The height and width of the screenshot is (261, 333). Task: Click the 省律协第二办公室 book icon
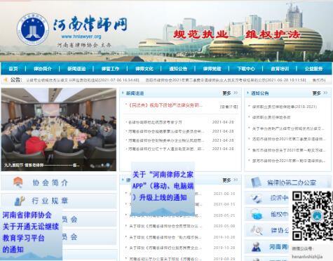click(x=256, y=182)
